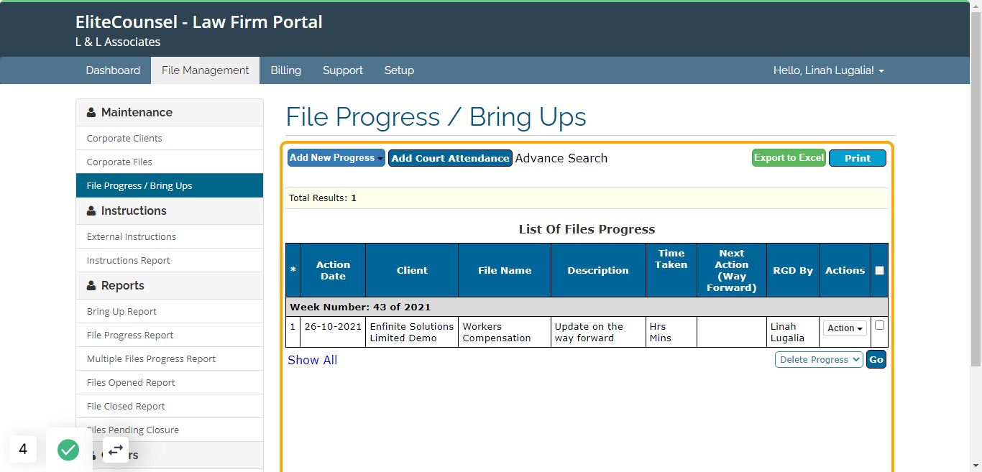Screen dimensions: 982x472
Task: Click the swap arrows overlay icon
Action: [x=116, y=450]
